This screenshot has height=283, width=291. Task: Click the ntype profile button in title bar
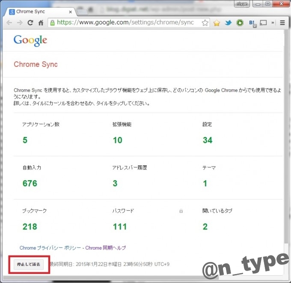pyautogui.click(x=242, y=4)
